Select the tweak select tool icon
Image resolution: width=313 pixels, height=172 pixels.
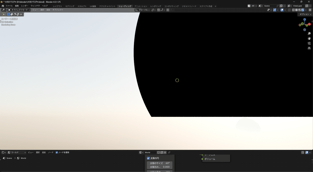(4, 14)
